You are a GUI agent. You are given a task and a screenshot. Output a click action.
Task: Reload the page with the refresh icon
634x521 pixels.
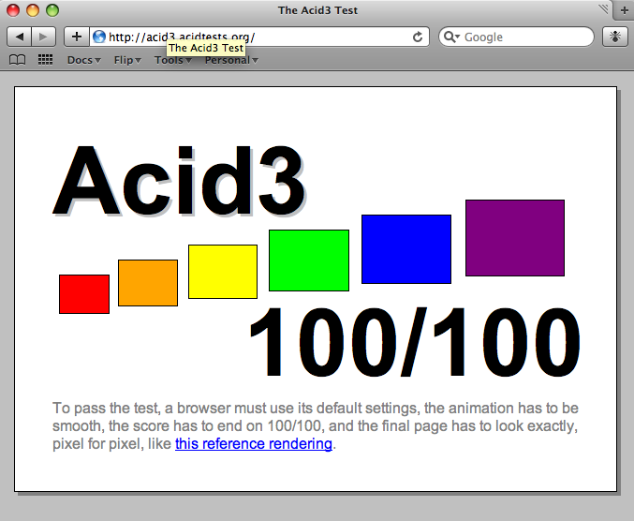point(418,37)
